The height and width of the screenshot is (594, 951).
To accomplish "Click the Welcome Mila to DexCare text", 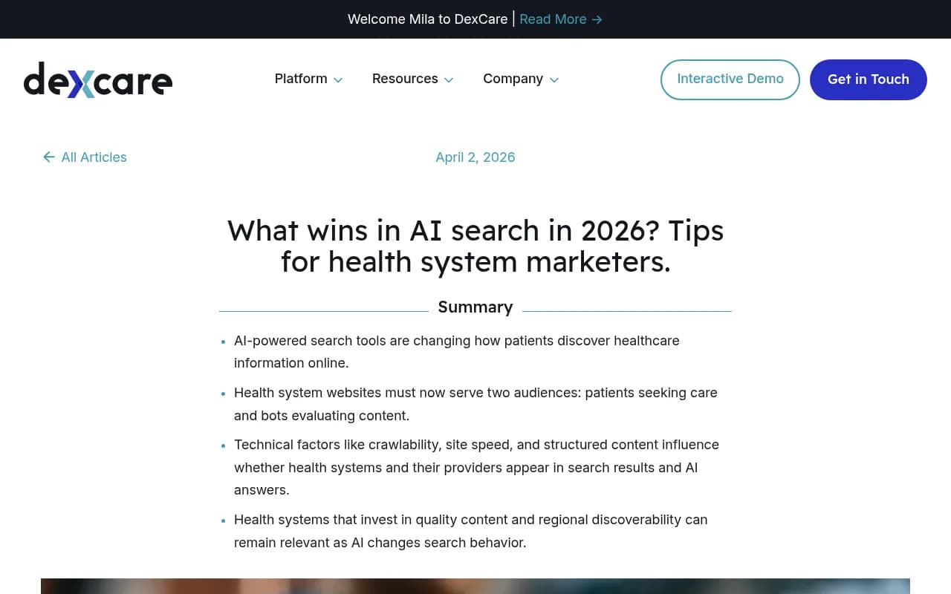I will pyautogui.click(x=428, y=19).
